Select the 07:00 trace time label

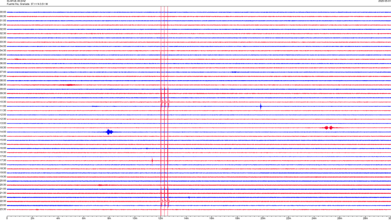click(3, 72)
